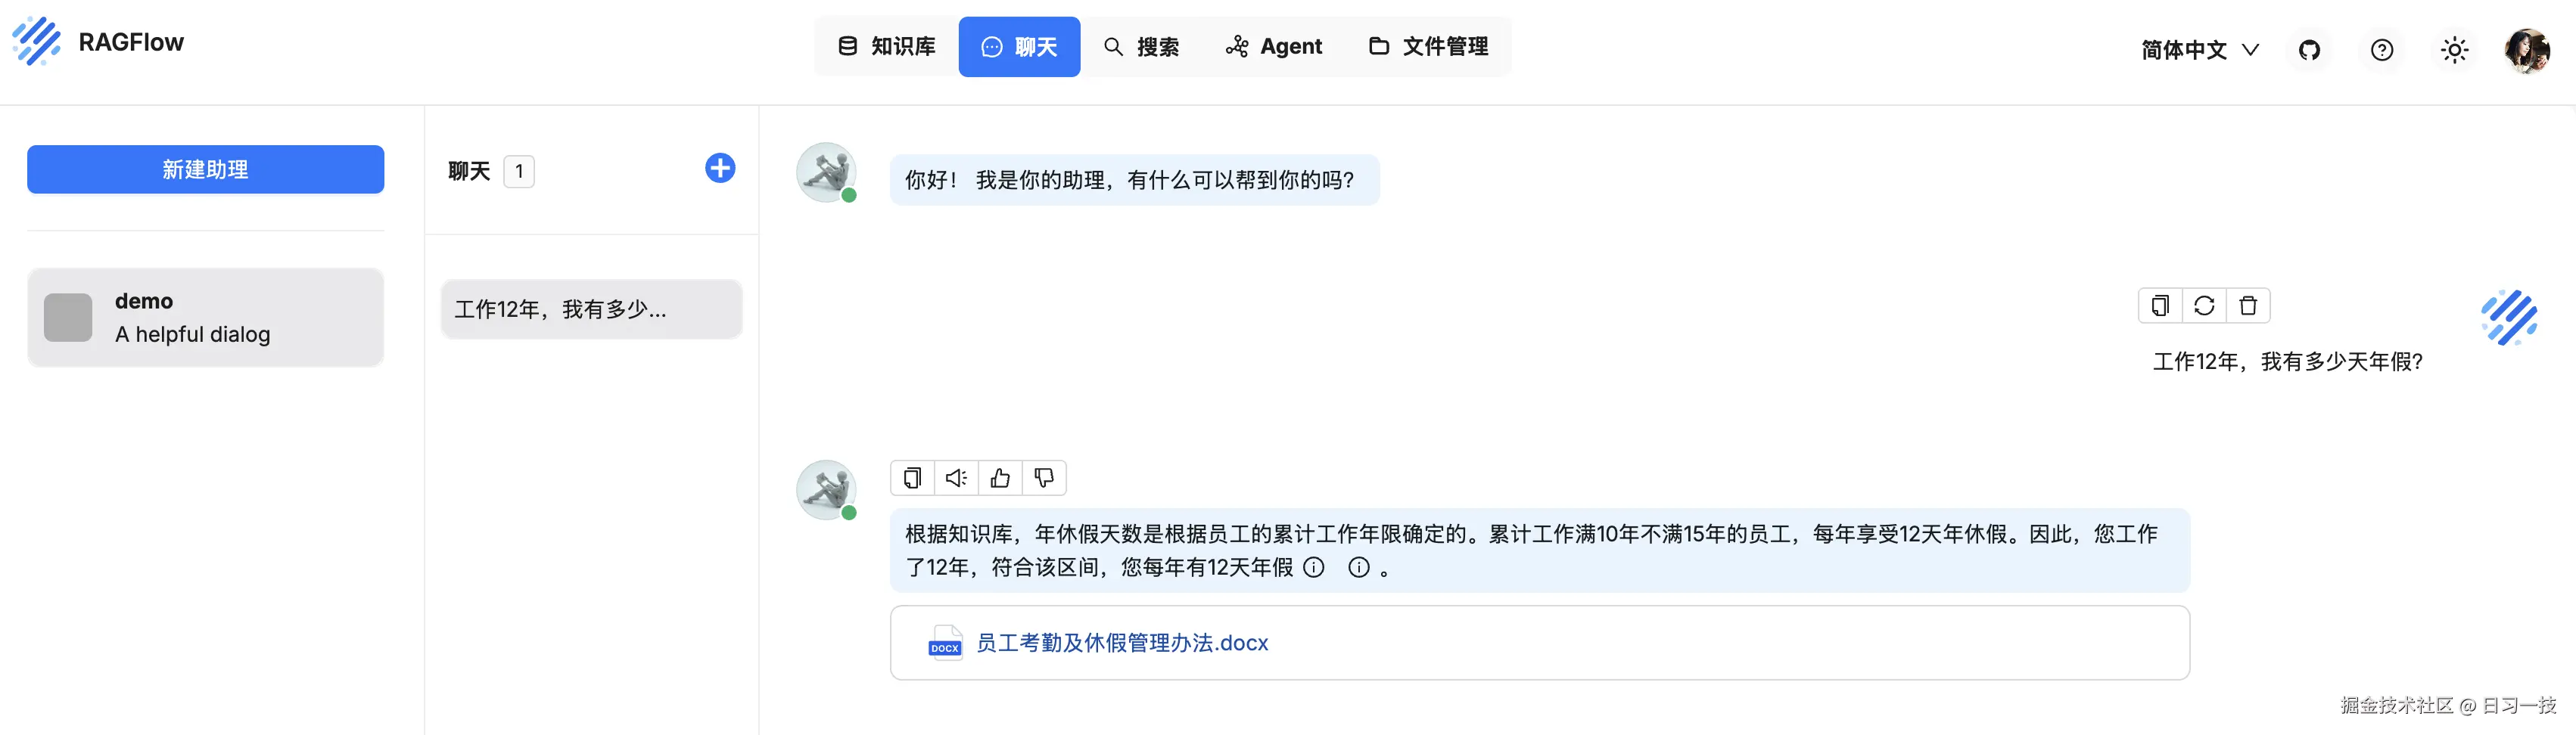Give a thumbs down to the assistant's answer

(x=1043, y=477)
